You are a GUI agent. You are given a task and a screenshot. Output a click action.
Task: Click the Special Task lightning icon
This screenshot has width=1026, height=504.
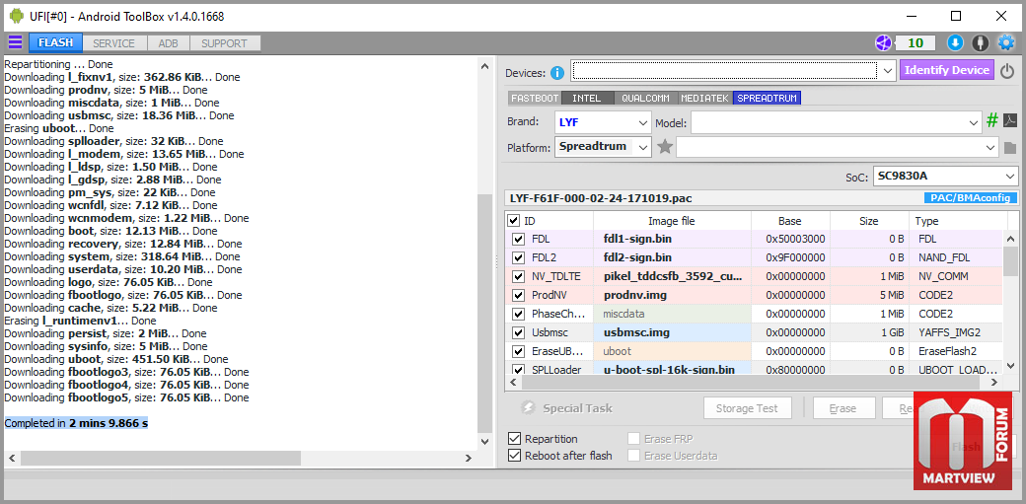pos(529,408)
